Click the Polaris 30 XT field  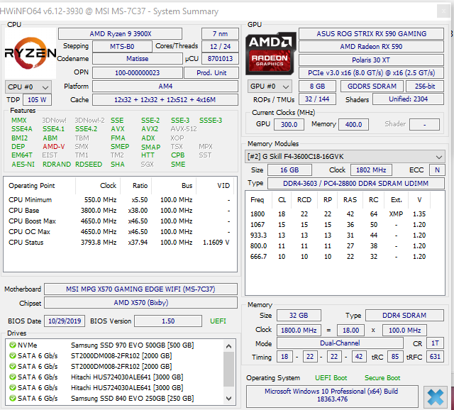[371, 60]
